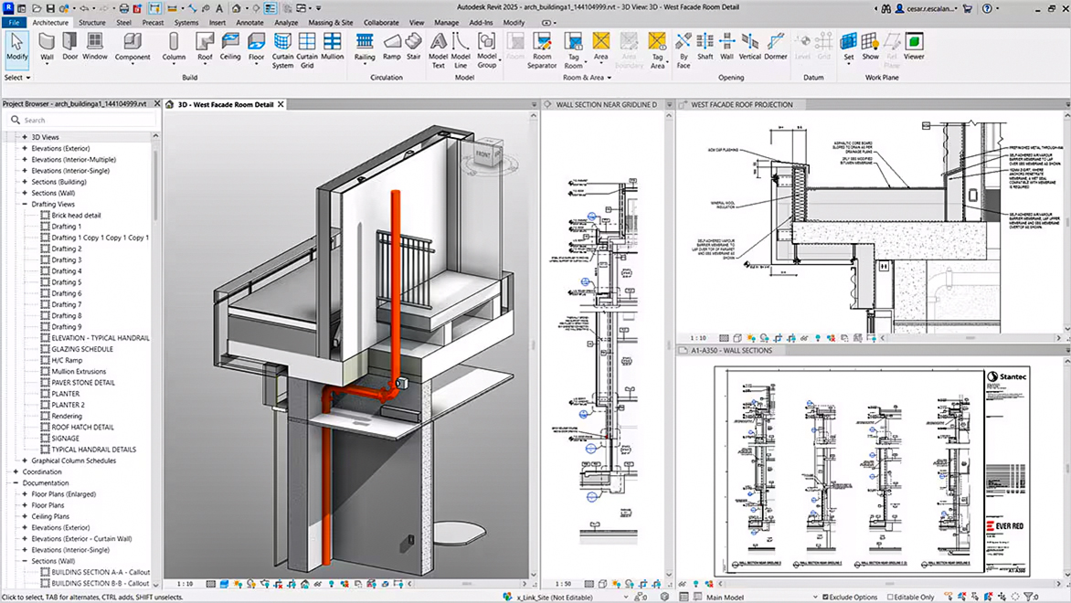The image size is (1071, 603).
Task: Click the 1 : 10 scale in 3D view
Action: 185,584
